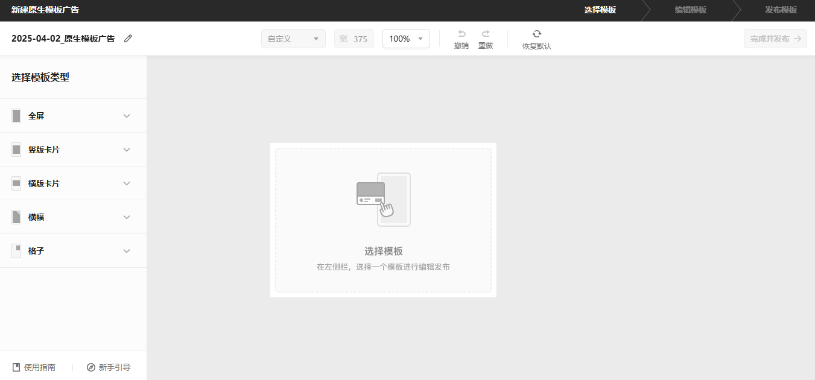Expand the 格子 section chevron
This screenshot has height=380, width=815.
pyautogui.click(x=127, y=251)
